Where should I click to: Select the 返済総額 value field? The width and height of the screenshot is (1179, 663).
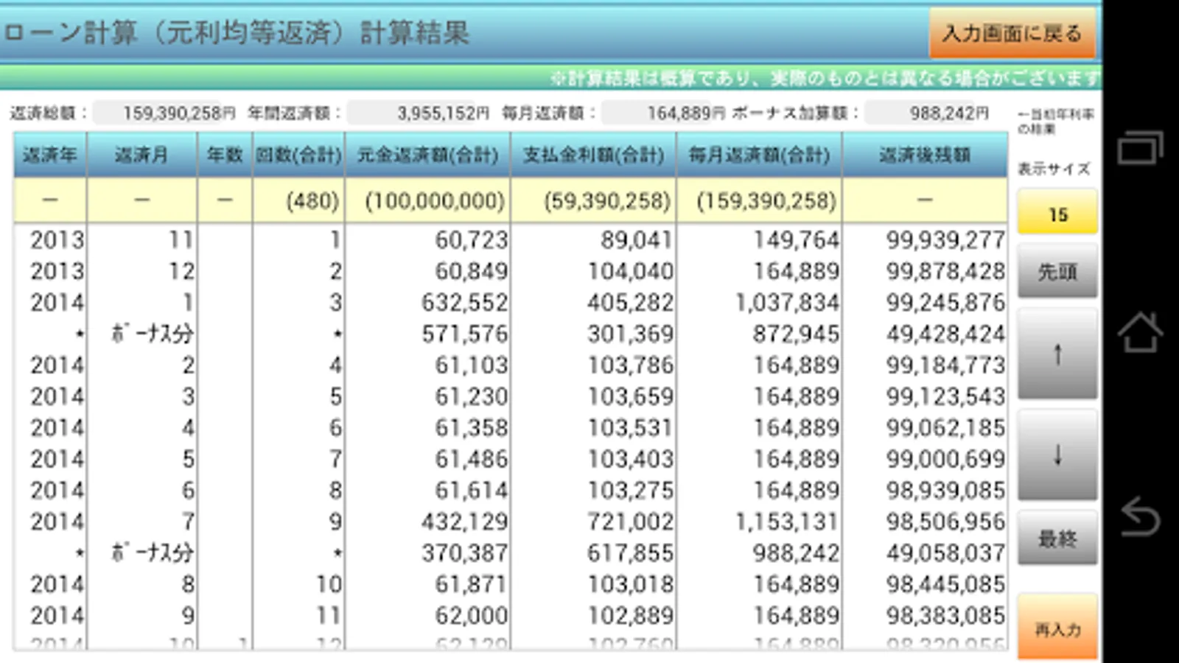click(x=166, y=113)
